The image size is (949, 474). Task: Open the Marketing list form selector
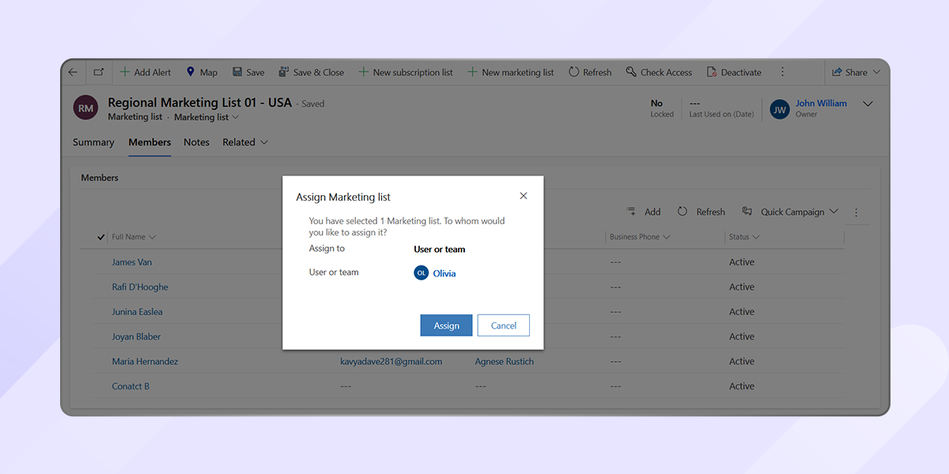click(206, 117)
